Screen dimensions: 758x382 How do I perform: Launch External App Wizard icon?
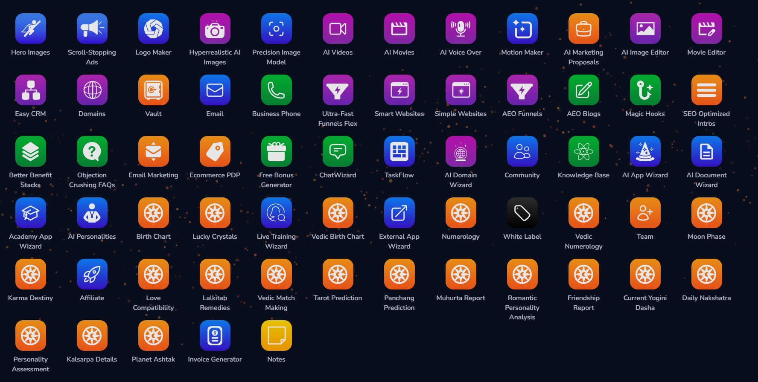[399, 213]
